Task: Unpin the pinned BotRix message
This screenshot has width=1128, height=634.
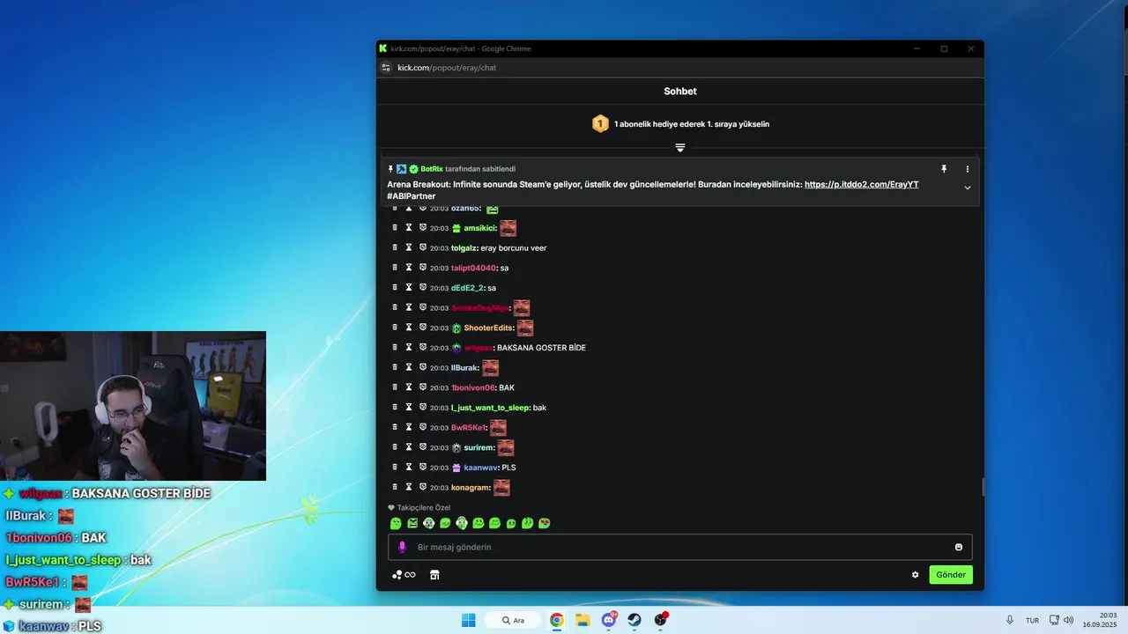Action: (944, 169)
